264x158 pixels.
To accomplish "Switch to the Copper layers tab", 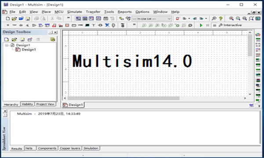I will tap(70, 148).
